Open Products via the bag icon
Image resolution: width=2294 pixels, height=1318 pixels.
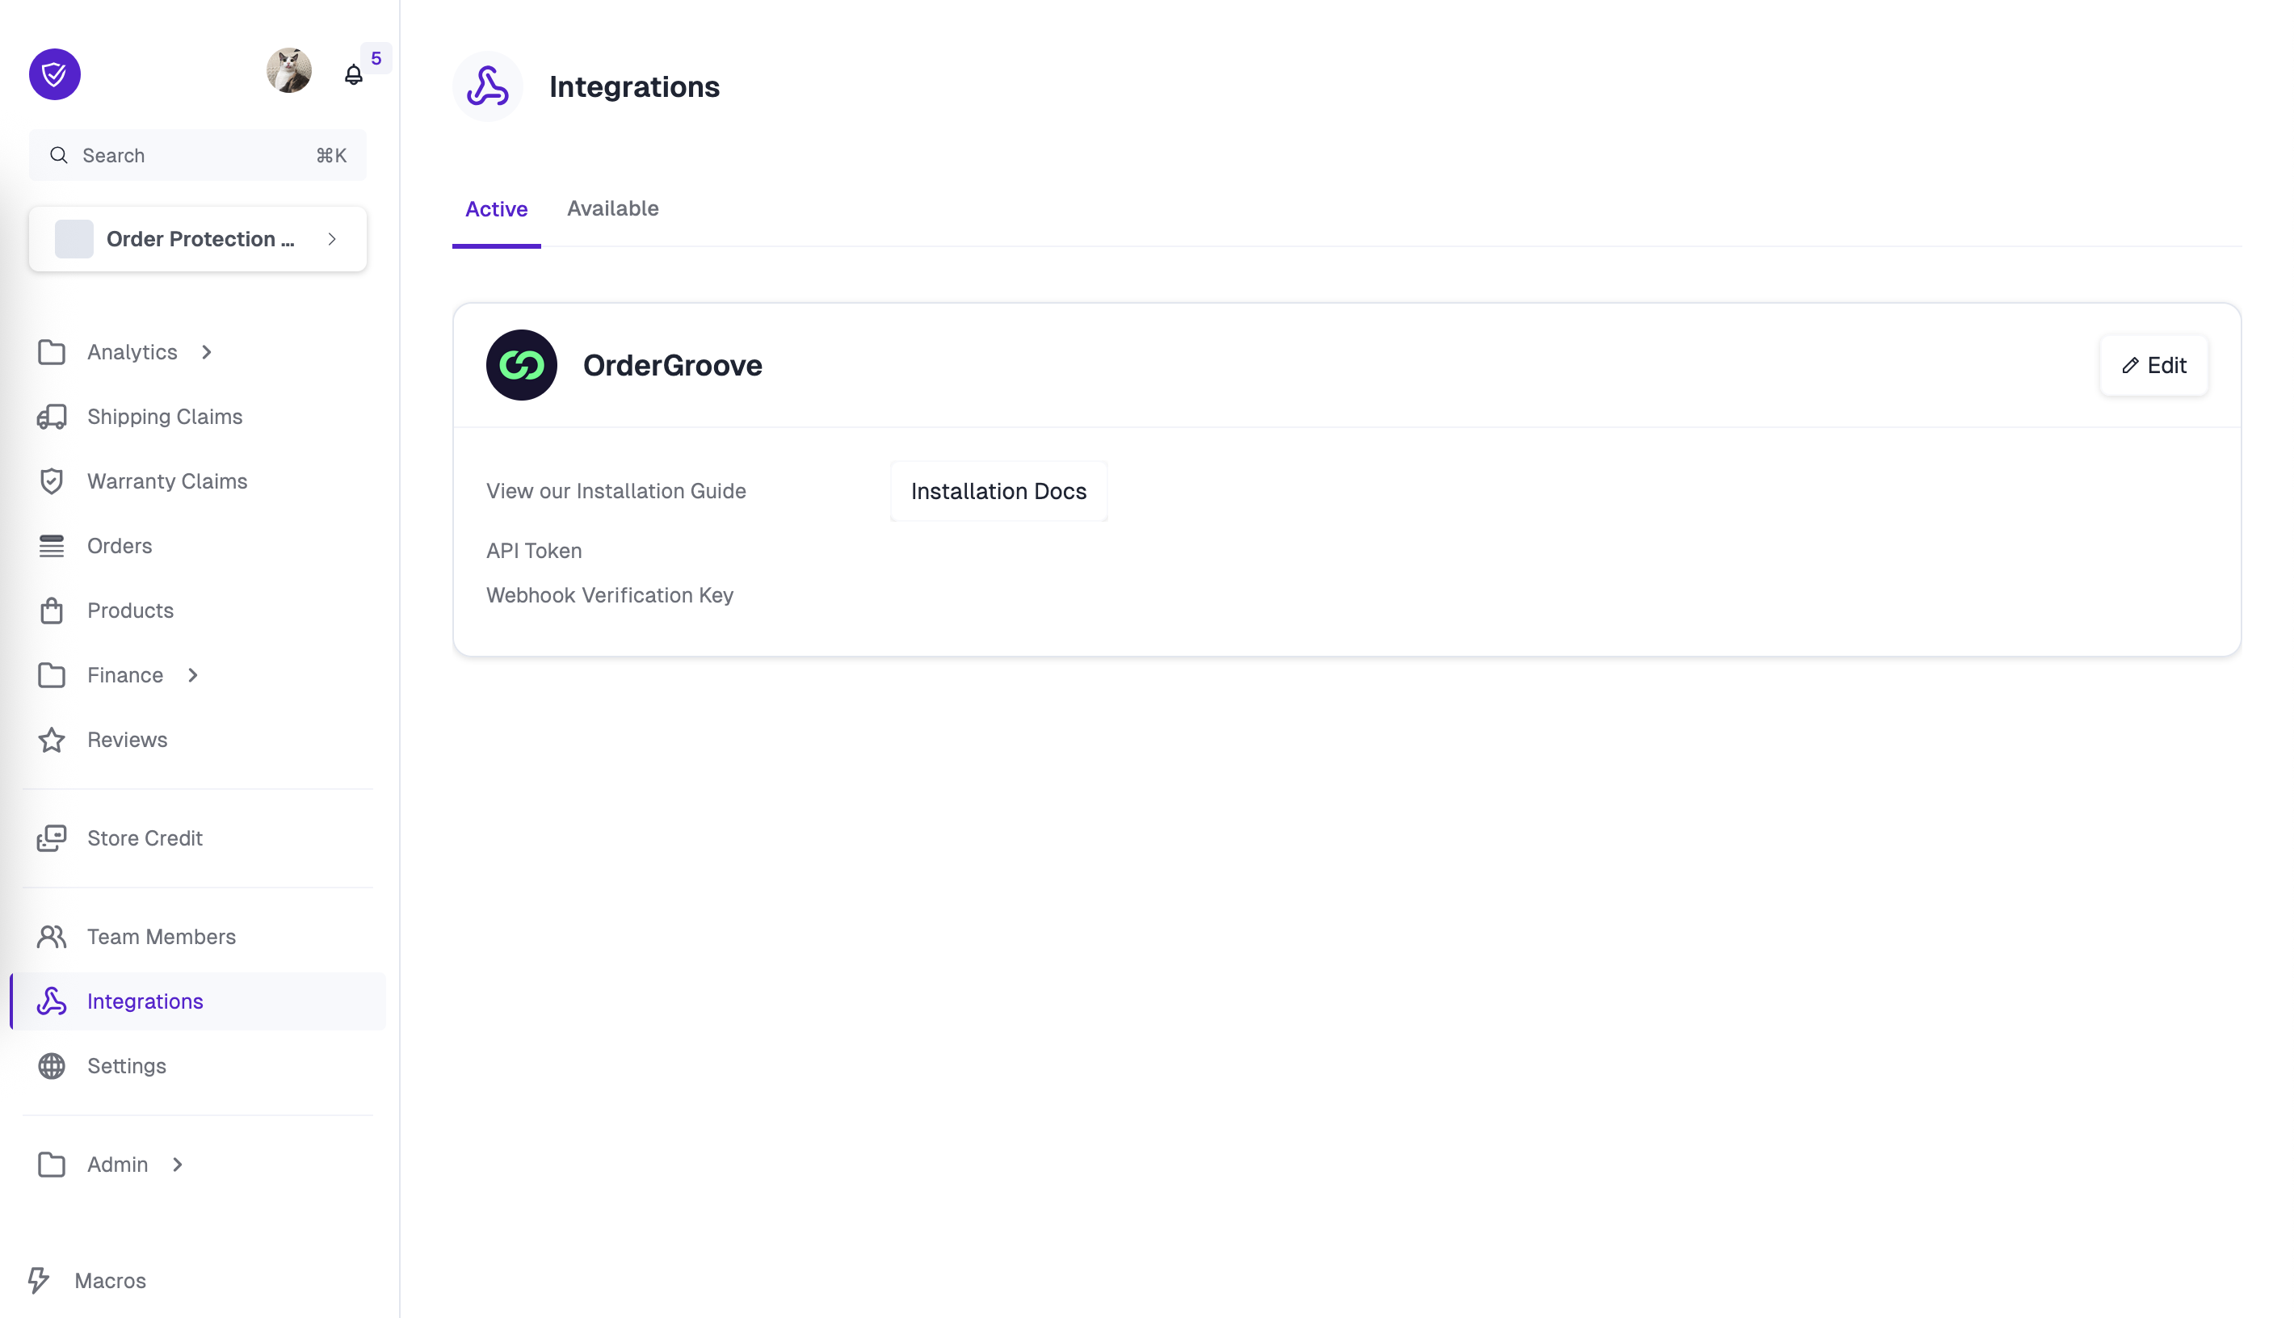[x=52, y=610]
